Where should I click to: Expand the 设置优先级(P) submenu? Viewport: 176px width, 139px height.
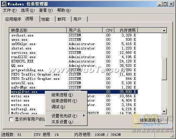pyautogui.click(x=66, y=116)
